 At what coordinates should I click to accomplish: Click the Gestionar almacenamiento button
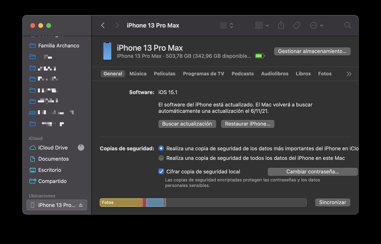pos(312,51)
